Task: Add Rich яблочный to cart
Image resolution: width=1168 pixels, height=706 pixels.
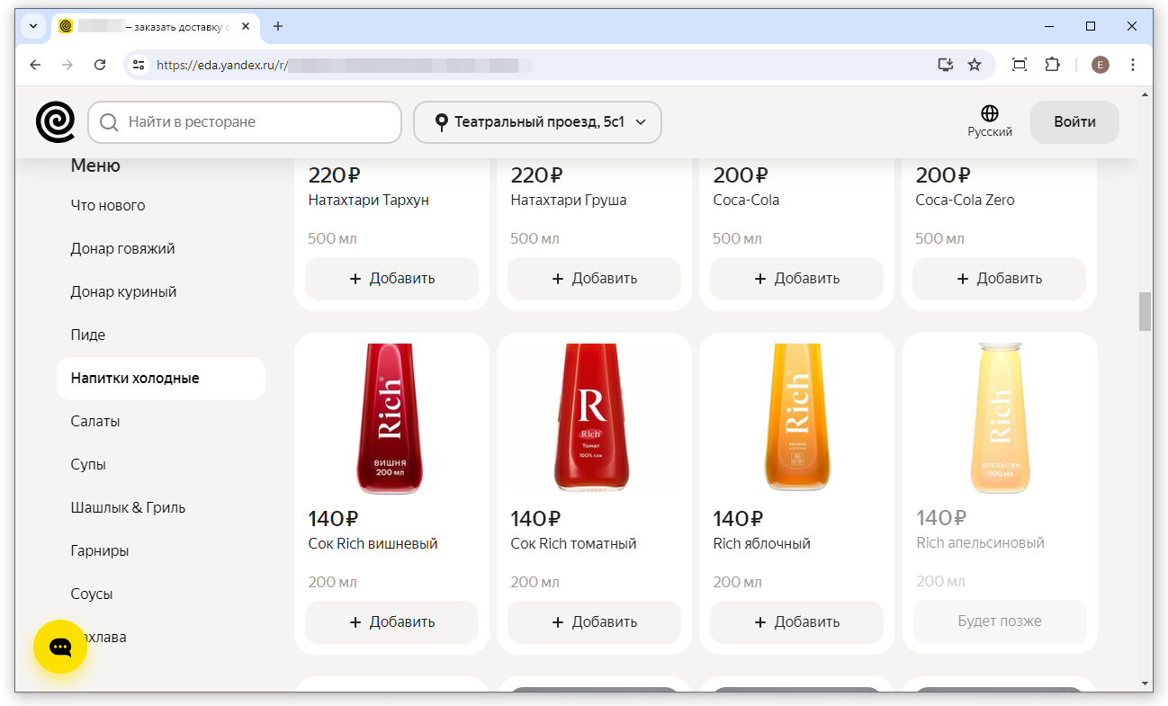Action: (796, 622)
